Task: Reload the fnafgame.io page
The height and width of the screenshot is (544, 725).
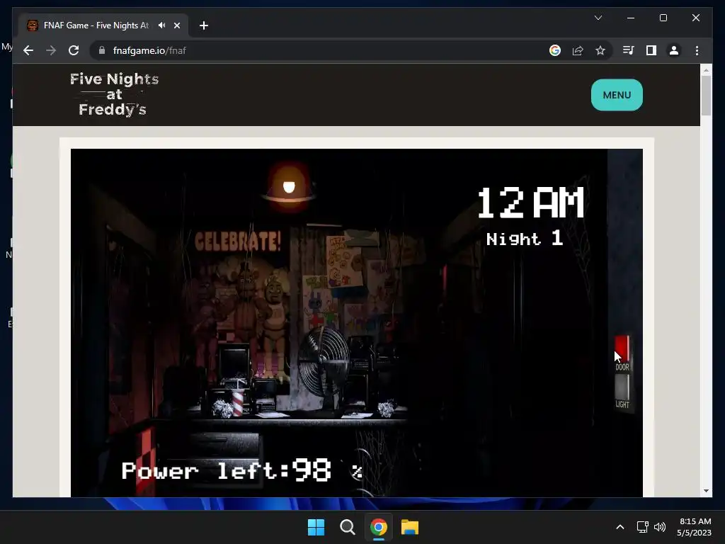Action: [74, 50]
